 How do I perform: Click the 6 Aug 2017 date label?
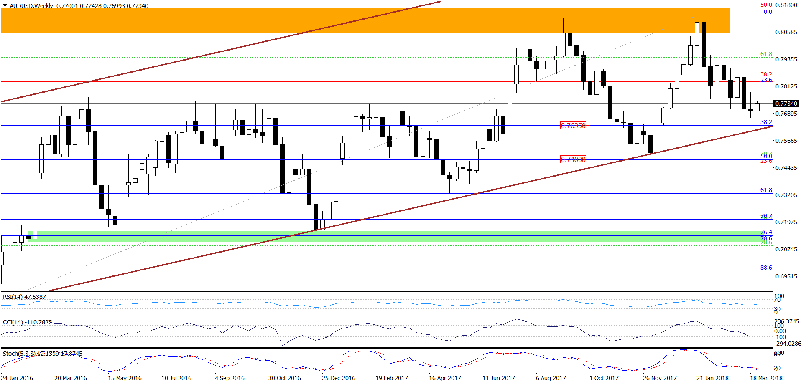551,378
